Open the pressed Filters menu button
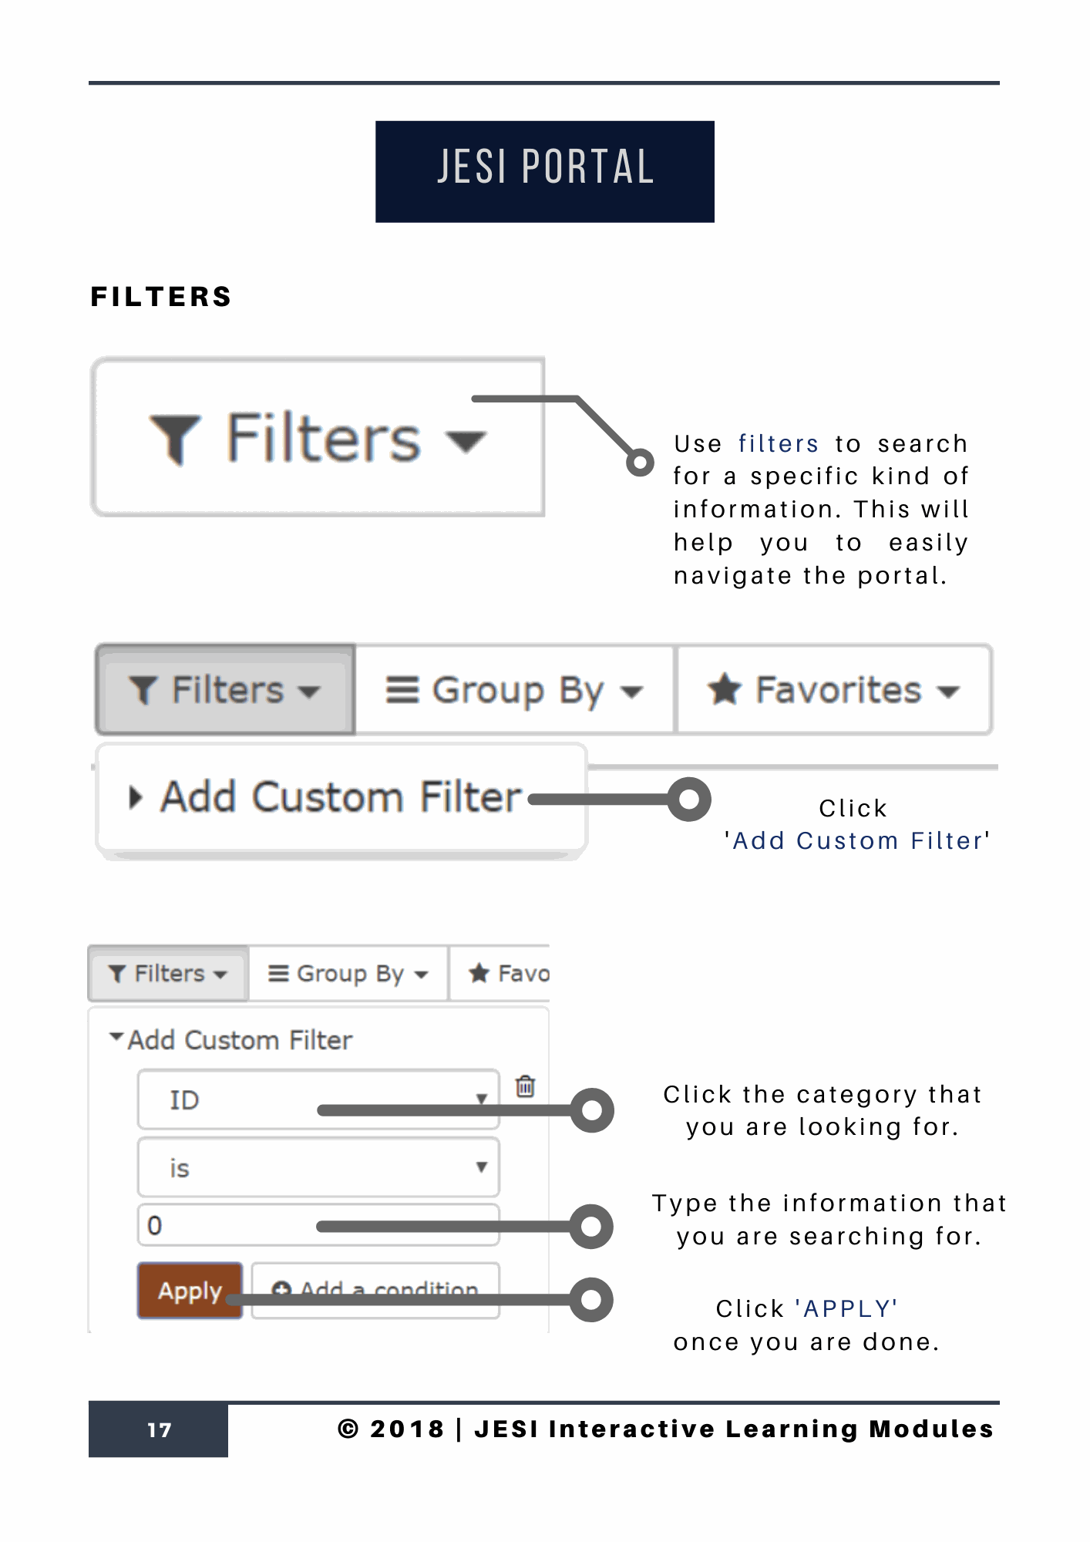This screenshot has height=1542, width=1090. tap(225, 689)
